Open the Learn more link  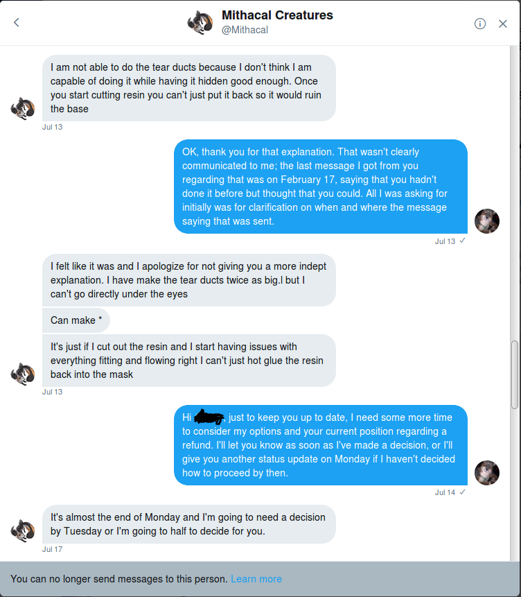click(256, 579)
